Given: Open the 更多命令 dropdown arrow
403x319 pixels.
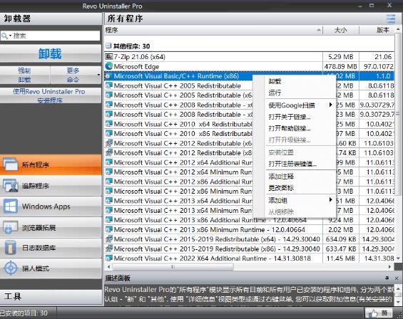Looking at the screenshot, I should 98,75.
